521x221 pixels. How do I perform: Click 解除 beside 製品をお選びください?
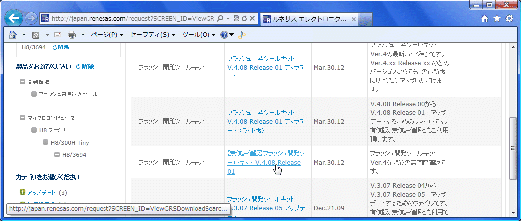coord(85,67)
